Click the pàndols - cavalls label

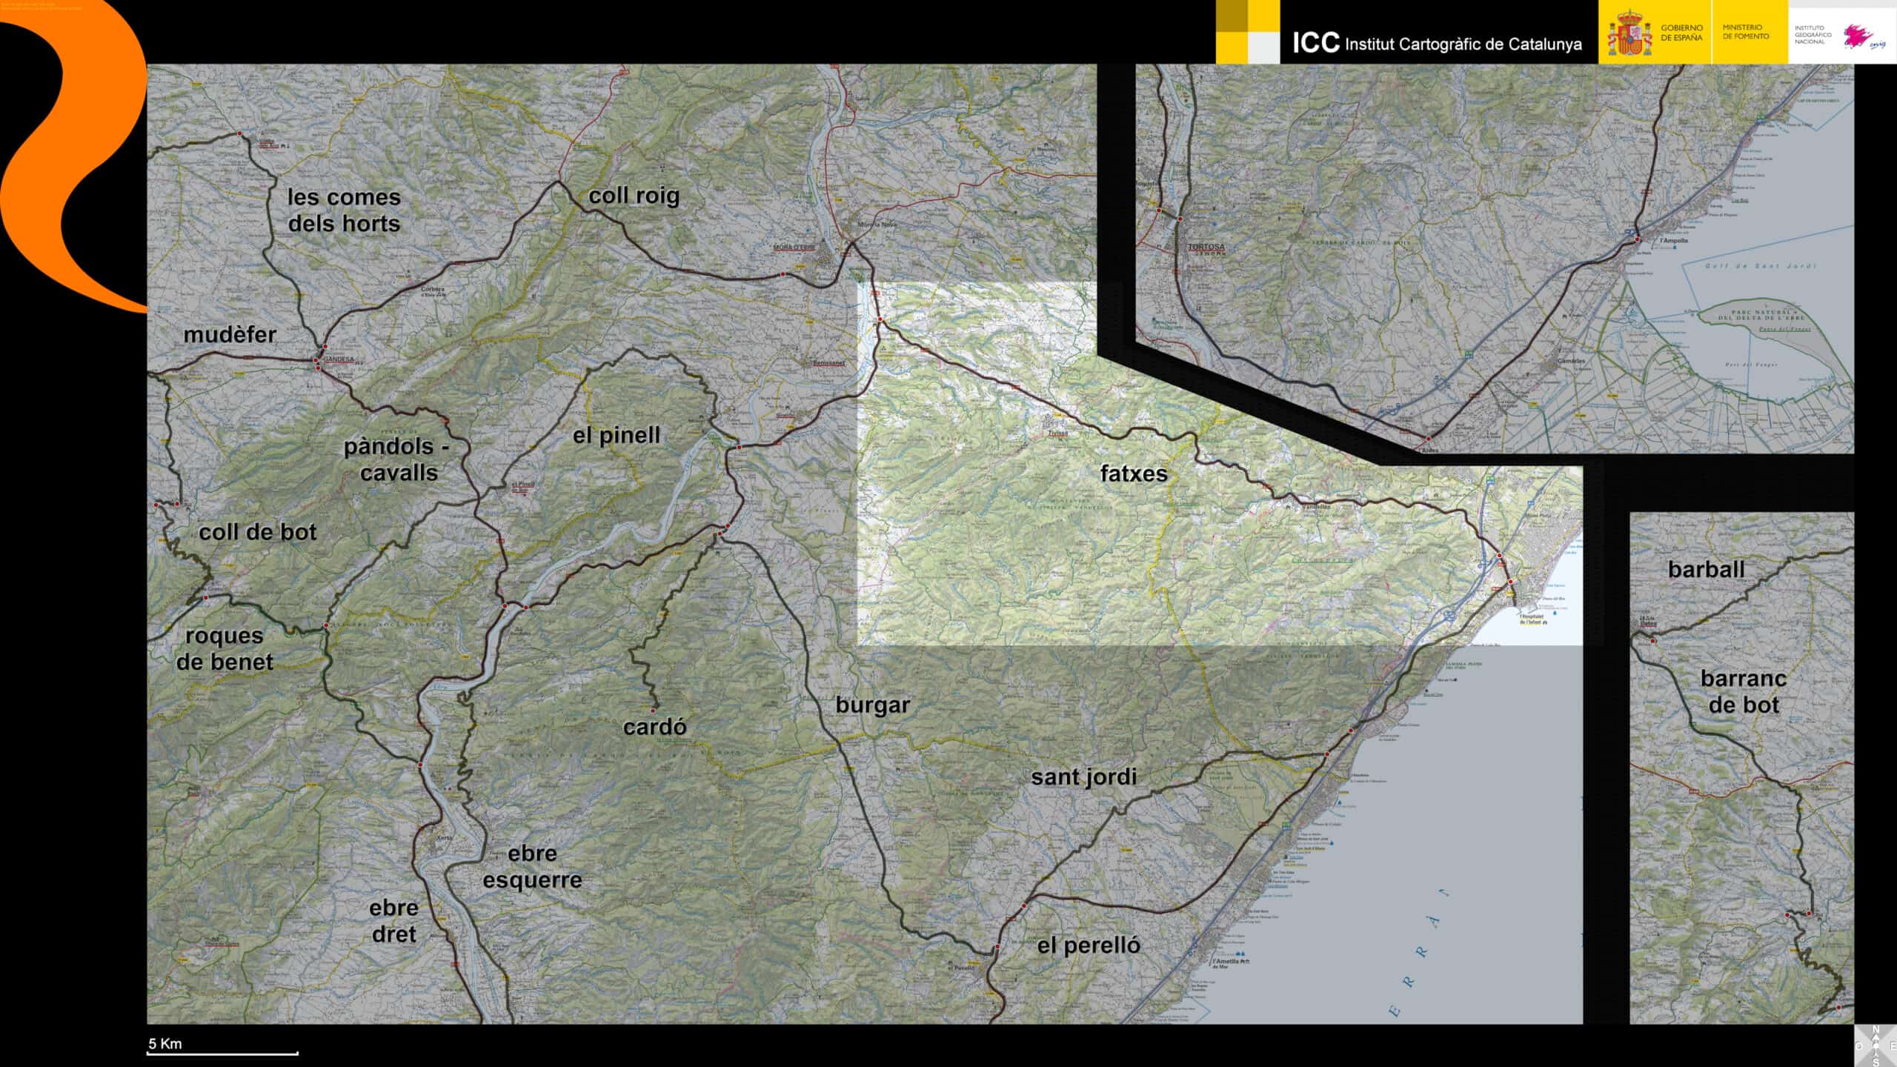[x=397, y=459]
